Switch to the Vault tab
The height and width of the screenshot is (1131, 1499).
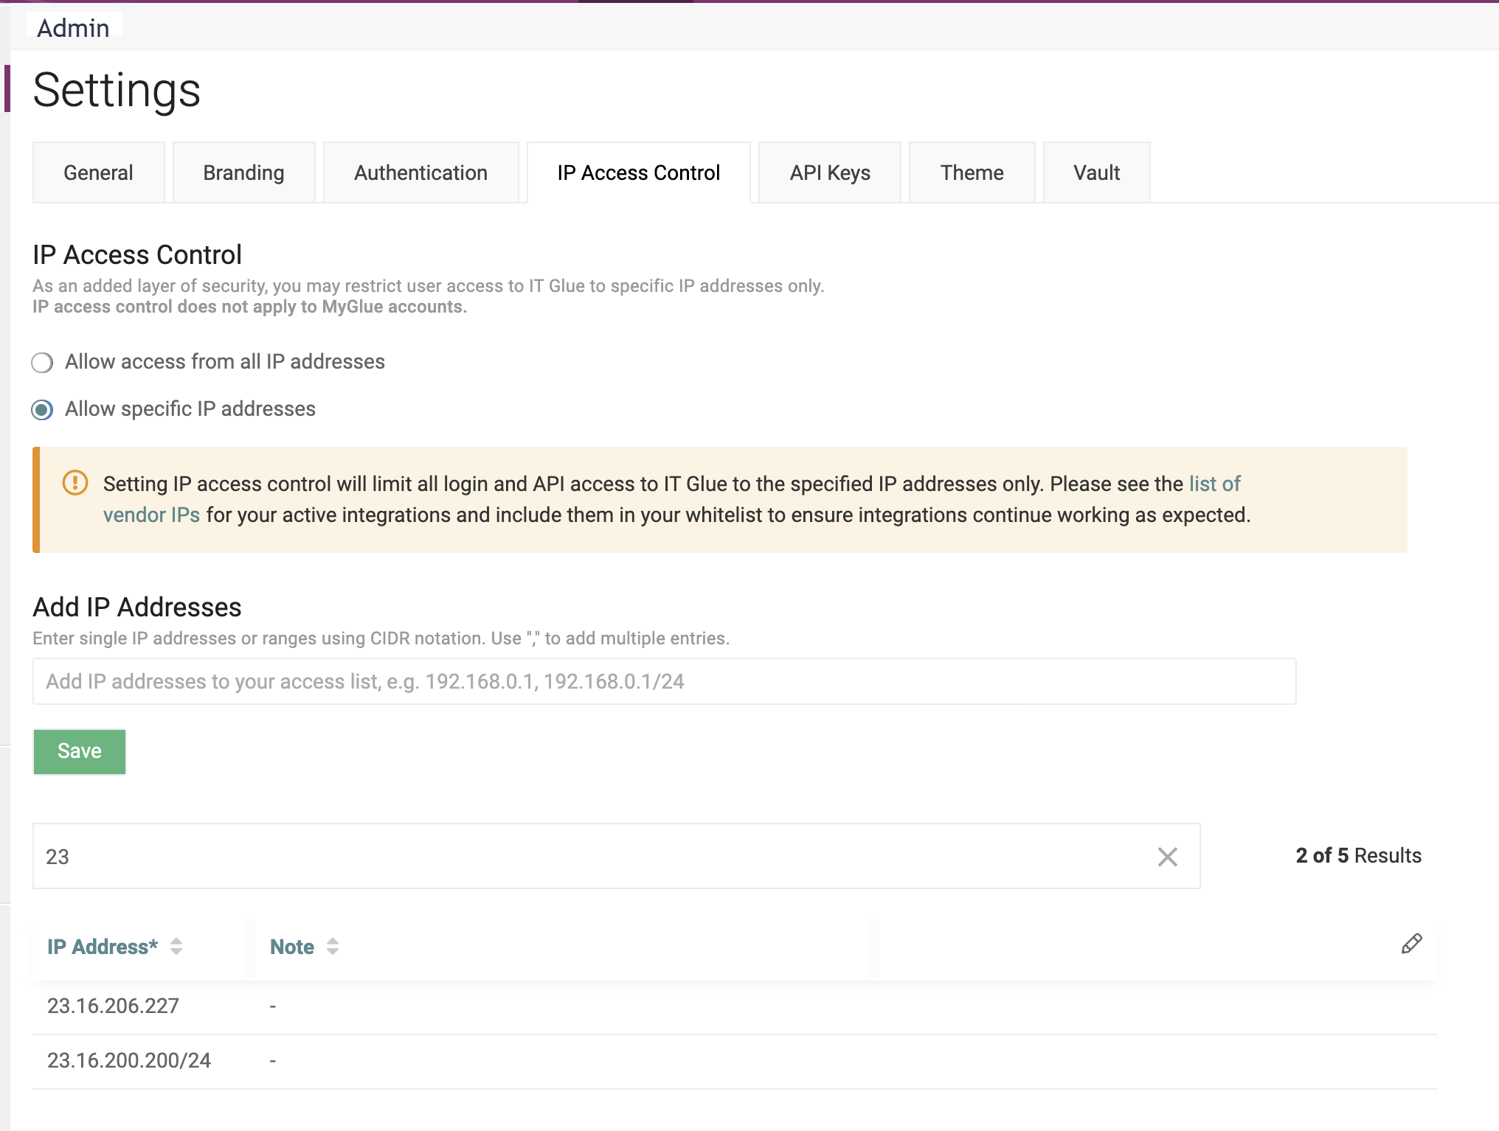[1096, 173]
